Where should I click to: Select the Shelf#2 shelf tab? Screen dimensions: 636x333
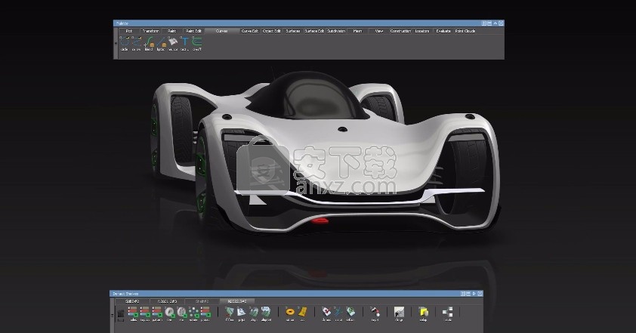coord(202,301)
